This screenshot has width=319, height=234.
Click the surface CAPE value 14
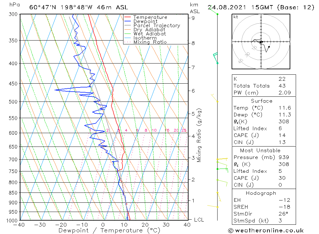coord(282,135)
